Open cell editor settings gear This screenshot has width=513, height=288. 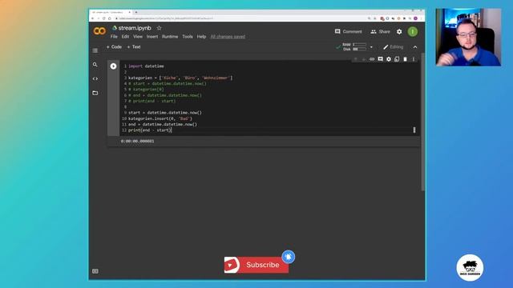[x=389, y=59]
